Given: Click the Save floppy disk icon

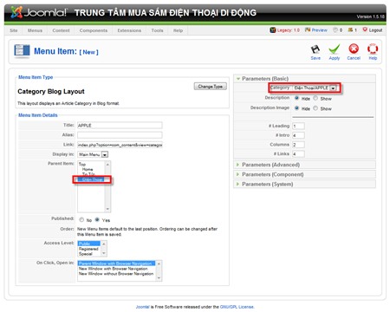Looking at the screenshot, I should click(x=315, y=49).
